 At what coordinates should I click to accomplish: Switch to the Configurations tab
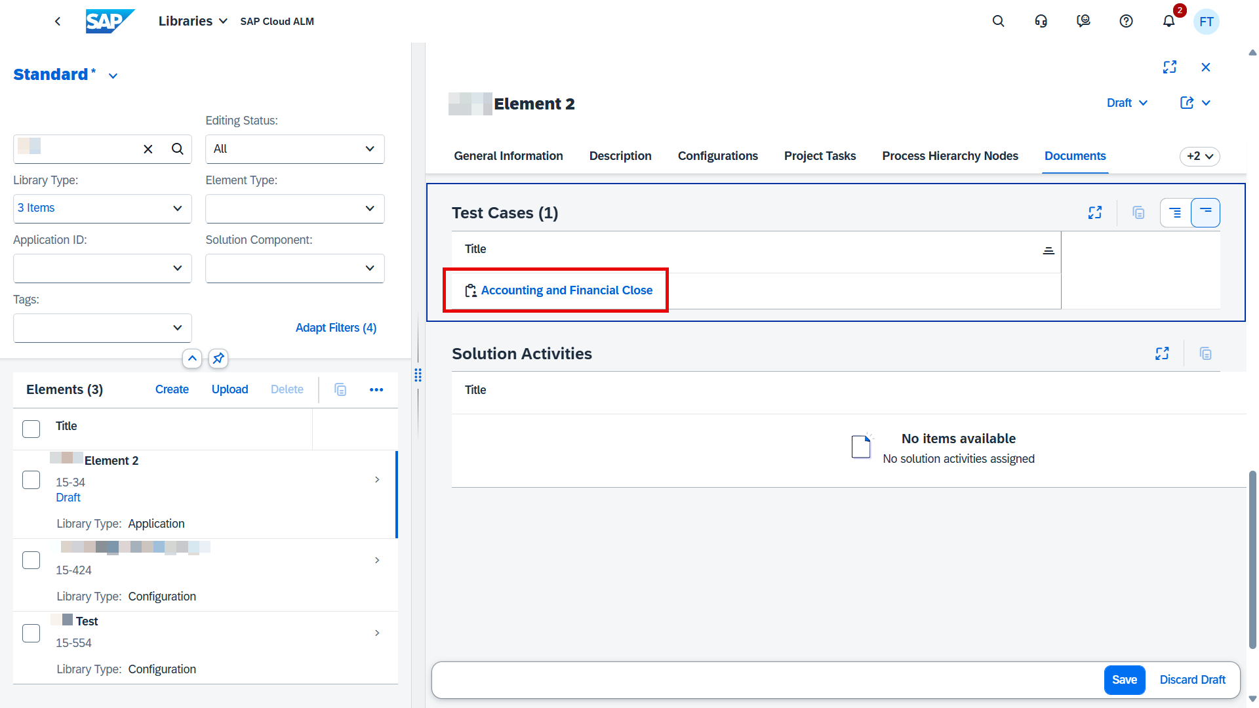pyautogui.click(x=717, y=157)
